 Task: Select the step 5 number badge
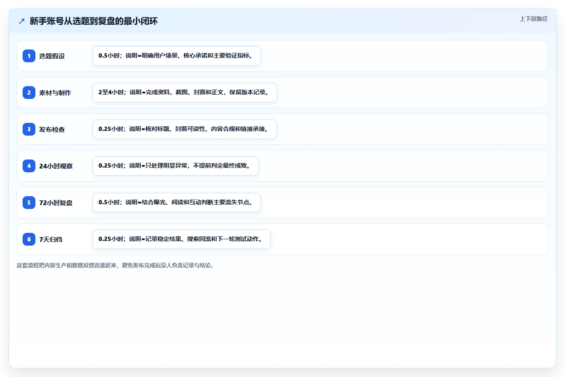pos(29,203)
